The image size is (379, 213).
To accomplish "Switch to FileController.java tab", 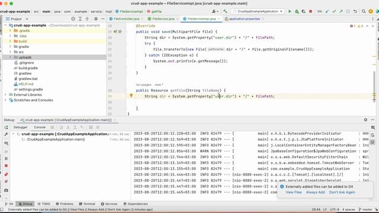I will coord(126,19).
